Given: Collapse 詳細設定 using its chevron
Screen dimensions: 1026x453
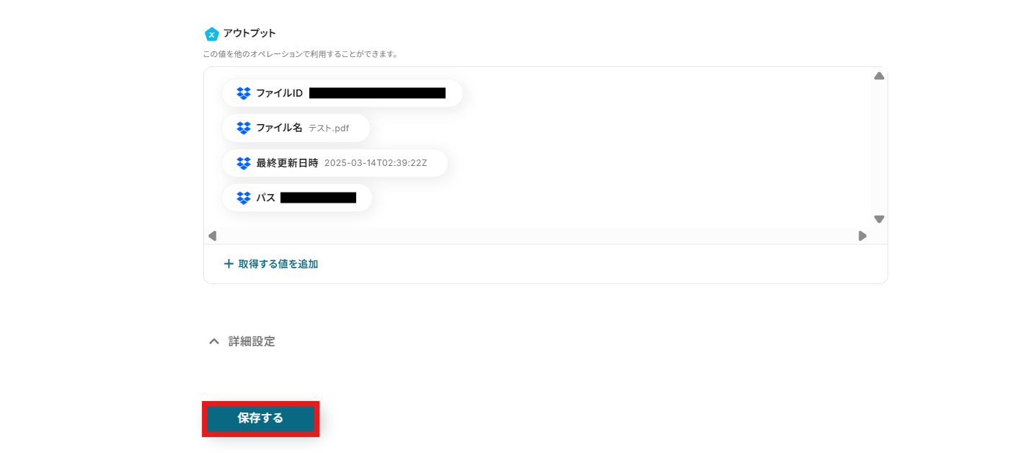Looking at the screenshot, I should tap(213, 341).
